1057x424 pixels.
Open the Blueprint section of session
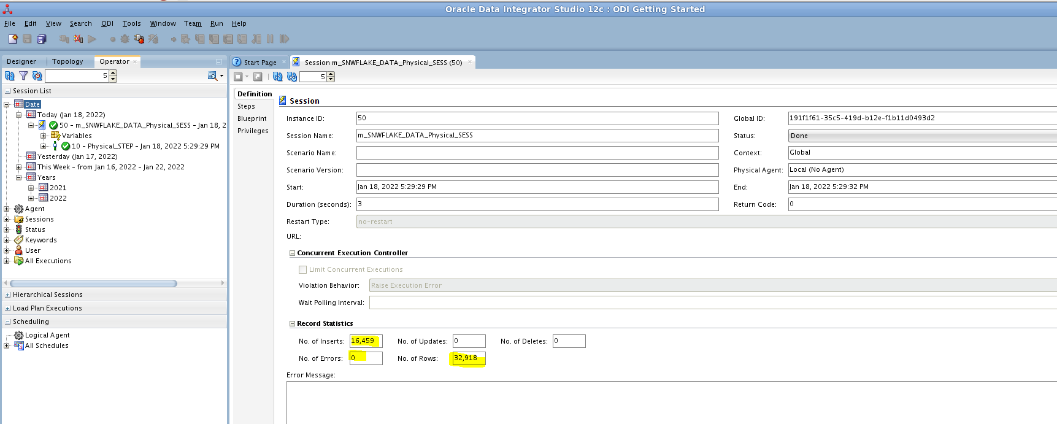click(252, 118)
